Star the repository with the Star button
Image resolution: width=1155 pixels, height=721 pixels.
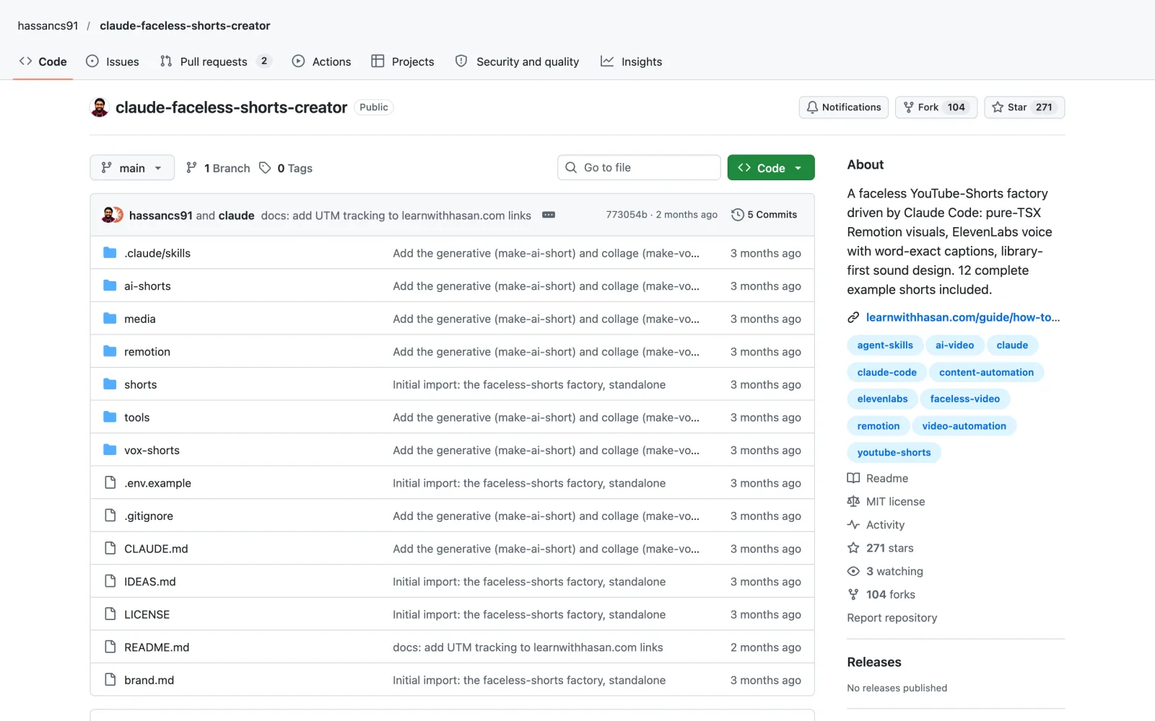click(x=1024, y=107)
